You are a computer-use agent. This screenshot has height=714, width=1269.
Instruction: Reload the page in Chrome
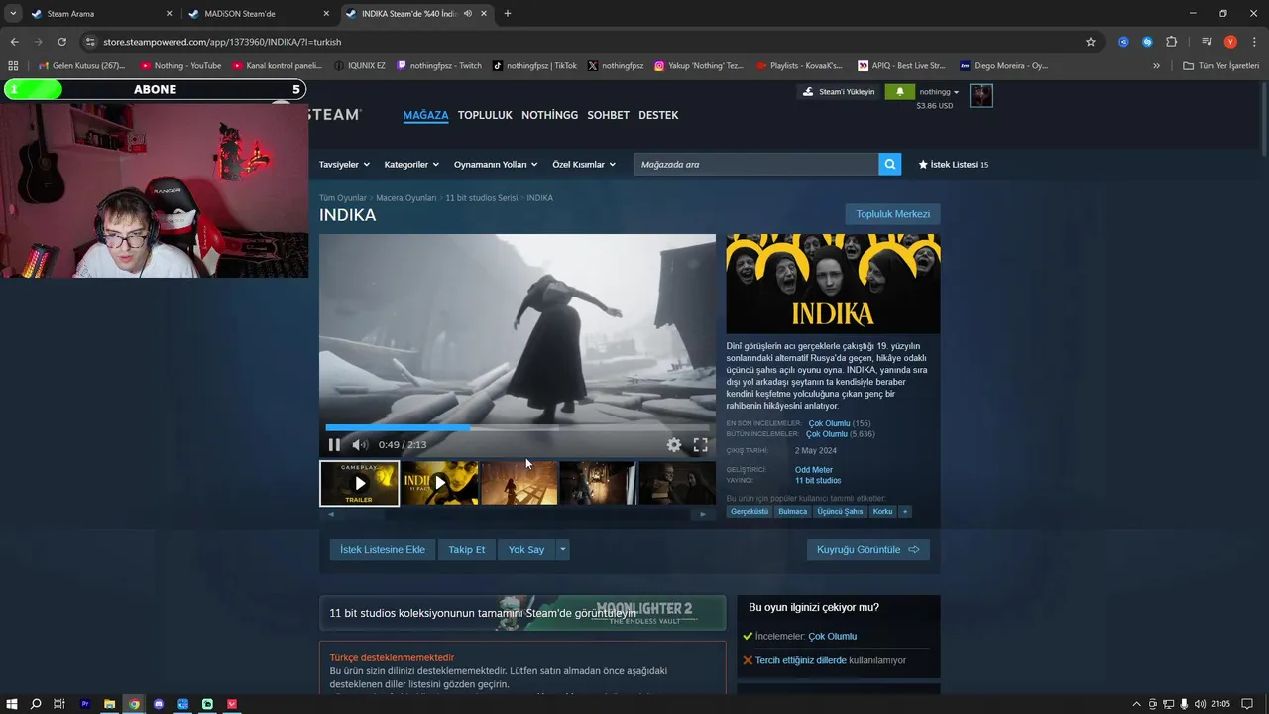[x=61, y=42]
